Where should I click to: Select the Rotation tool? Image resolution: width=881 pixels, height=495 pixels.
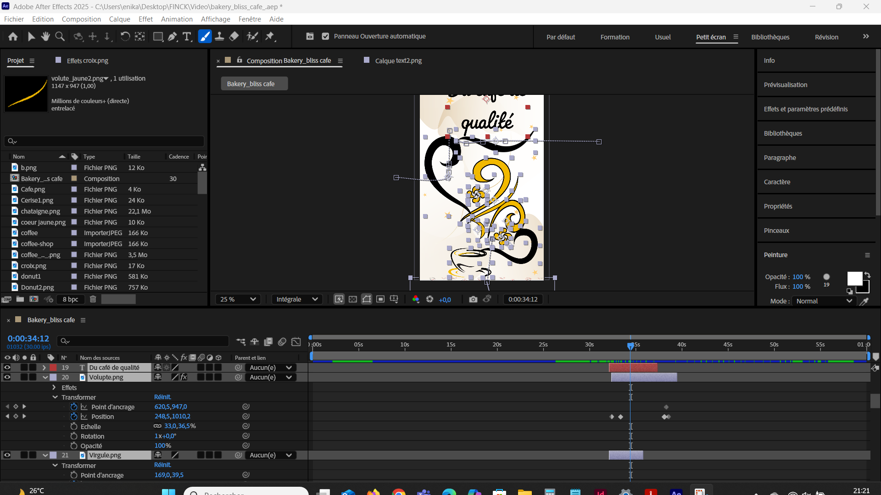pyautogui.click(x=125, y=37)
